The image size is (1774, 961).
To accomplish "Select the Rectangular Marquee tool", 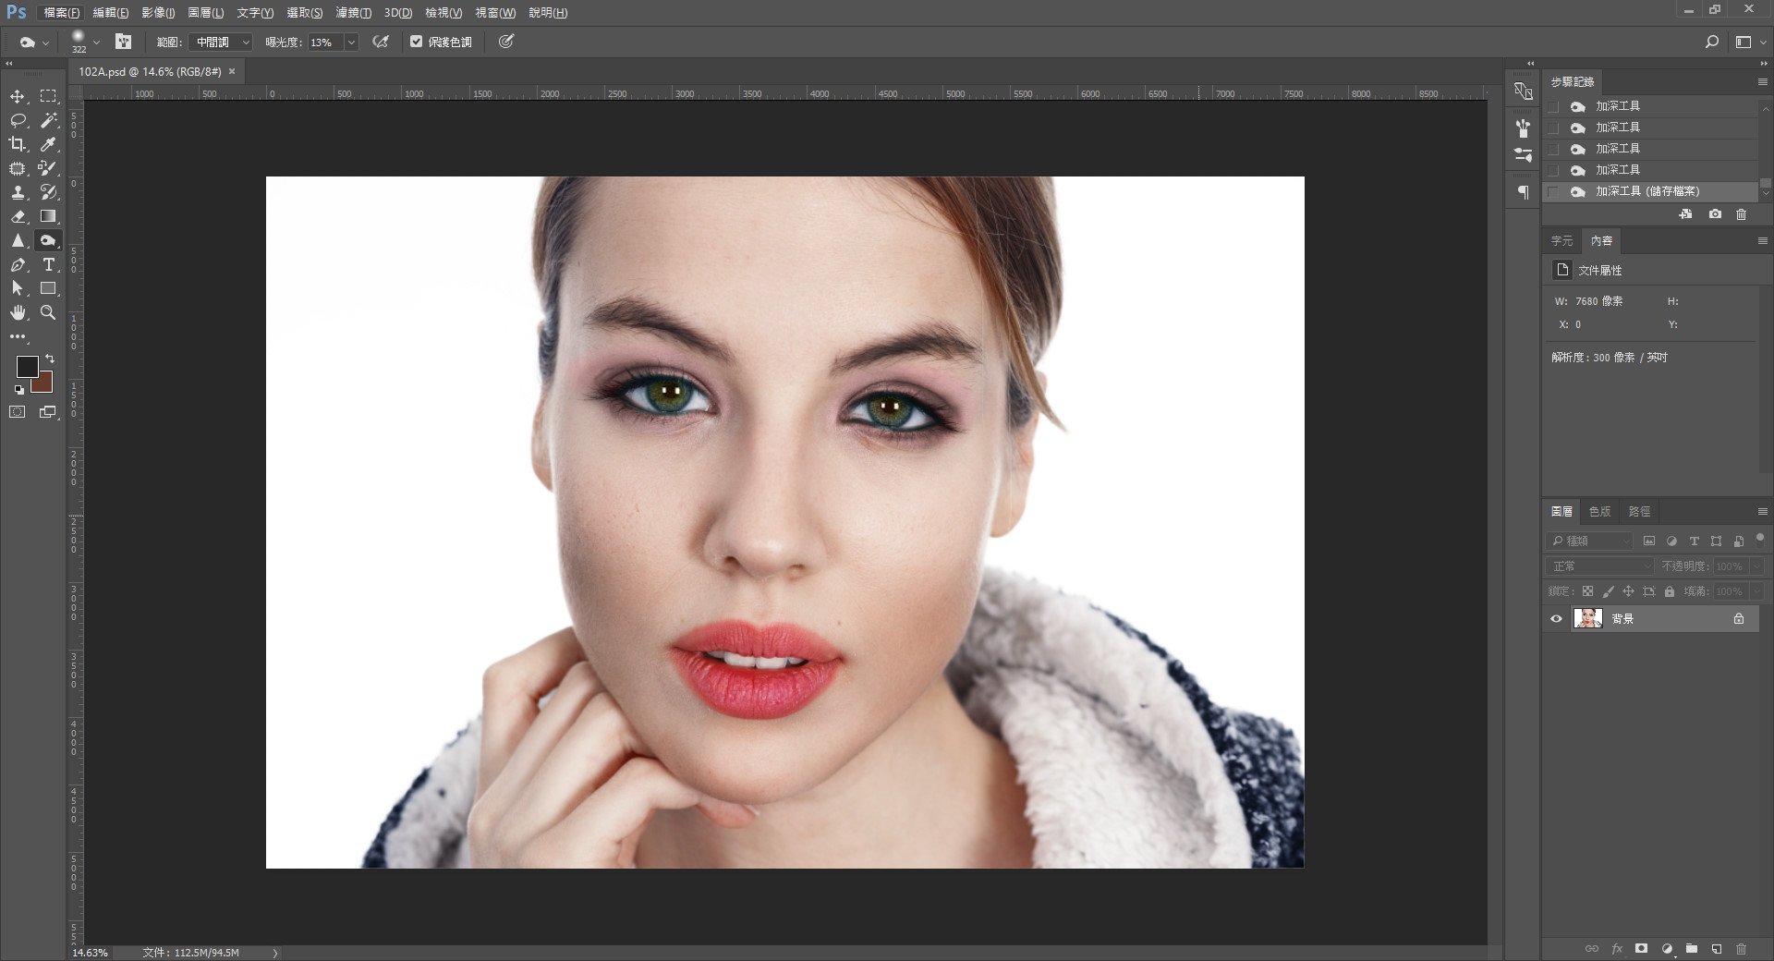I will coord(48,96).
